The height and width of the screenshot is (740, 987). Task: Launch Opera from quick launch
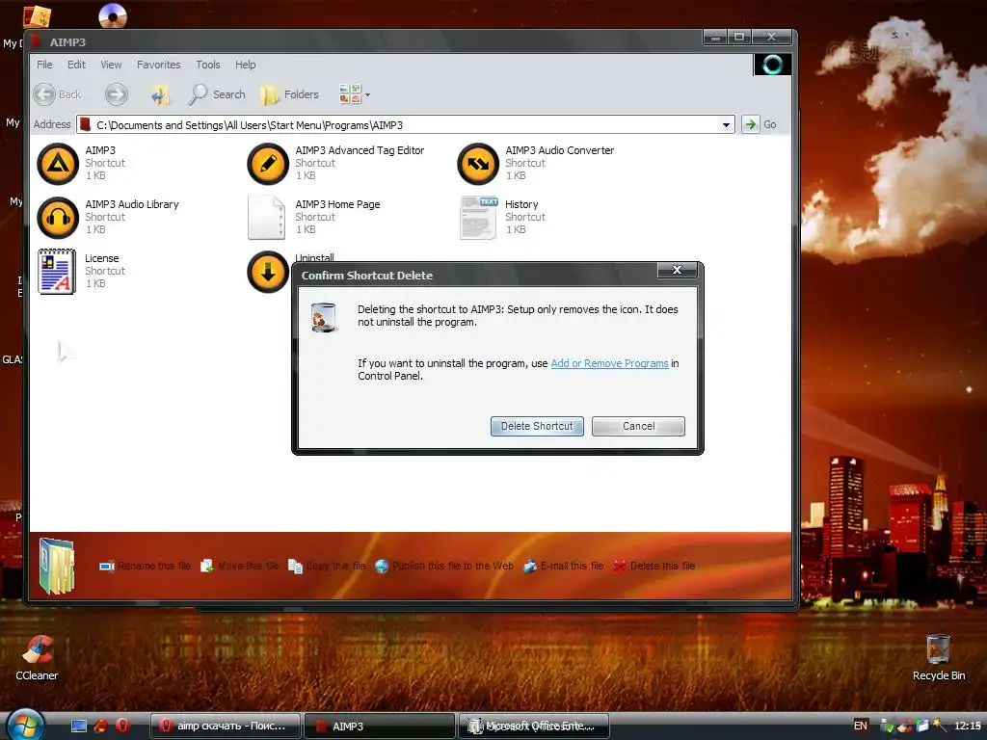coord(122,726)
